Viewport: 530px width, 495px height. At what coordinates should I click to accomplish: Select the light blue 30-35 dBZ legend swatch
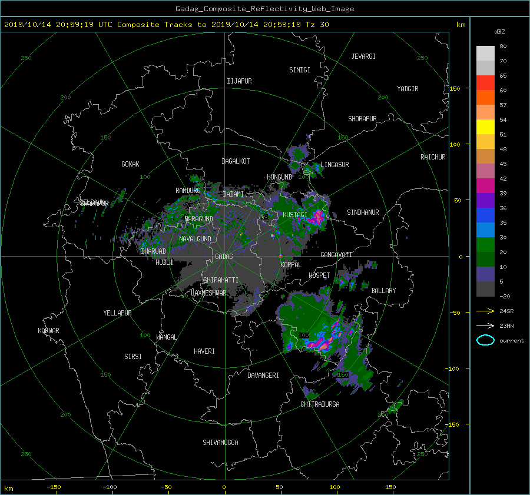click(x=485, y=230)
